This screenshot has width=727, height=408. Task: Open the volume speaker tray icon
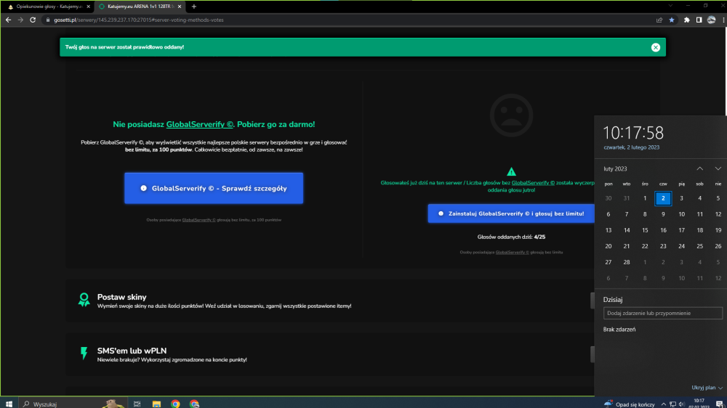681,404
